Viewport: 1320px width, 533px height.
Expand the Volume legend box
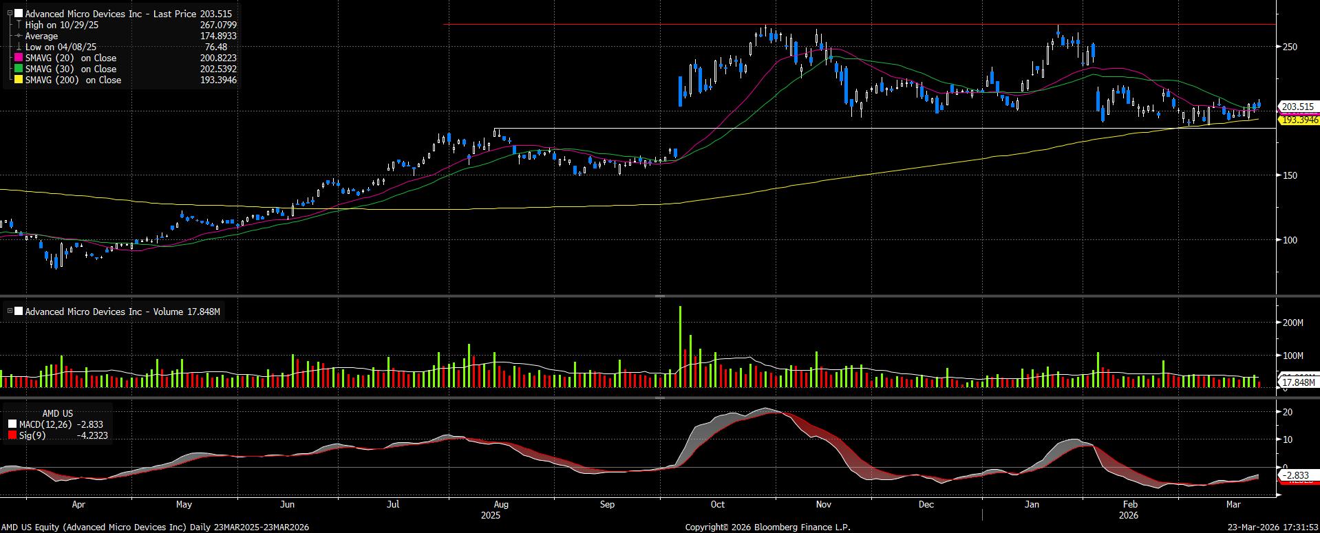point(10,312)
